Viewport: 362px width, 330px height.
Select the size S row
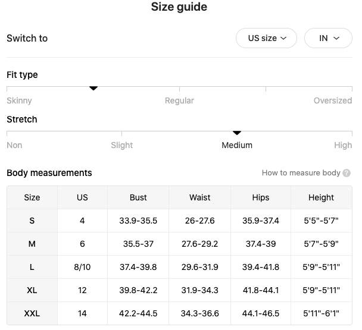pos(32,221)
